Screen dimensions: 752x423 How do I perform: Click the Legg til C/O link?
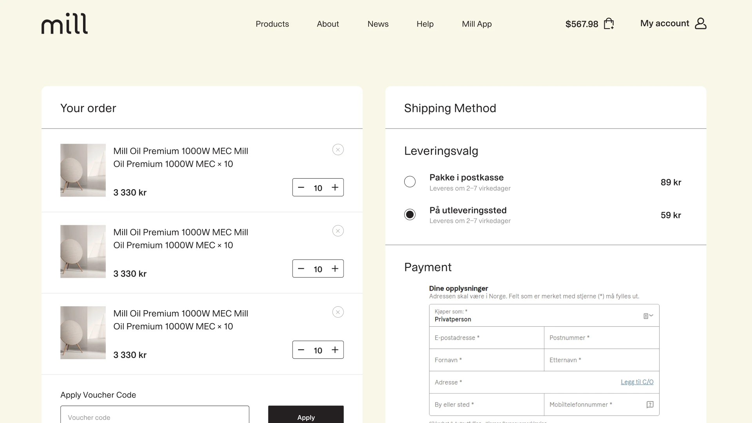click(637, 382)
